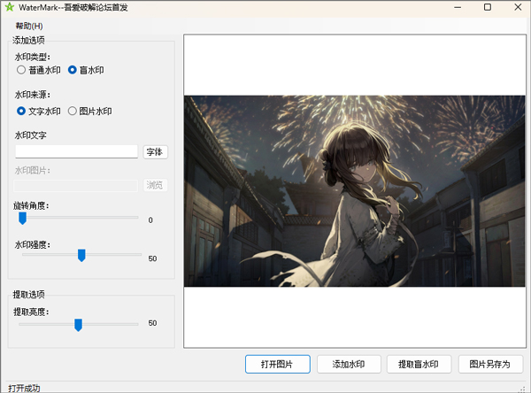Open the 字体 font button
This screenshot has height=393, width=531.
155,151
